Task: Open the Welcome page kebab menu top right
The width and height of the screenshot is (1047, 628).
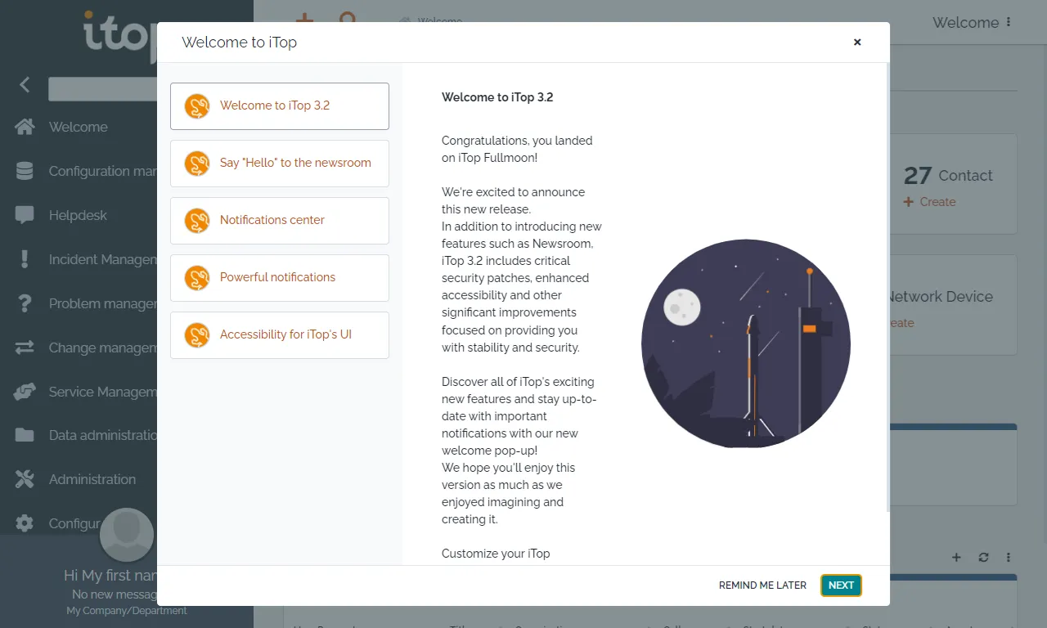Action: 1009,22
